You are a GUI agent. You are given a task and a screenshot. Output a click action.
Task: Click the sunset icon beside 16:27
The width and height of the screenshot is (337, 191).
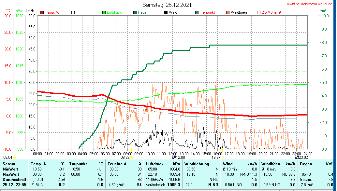(x=223, y=157)
